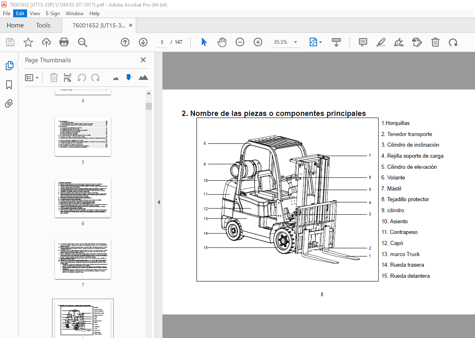Click legend entry '13. marco Truck'
The width and height of the screenshot is (475, 338).
[x=400, y=254]
